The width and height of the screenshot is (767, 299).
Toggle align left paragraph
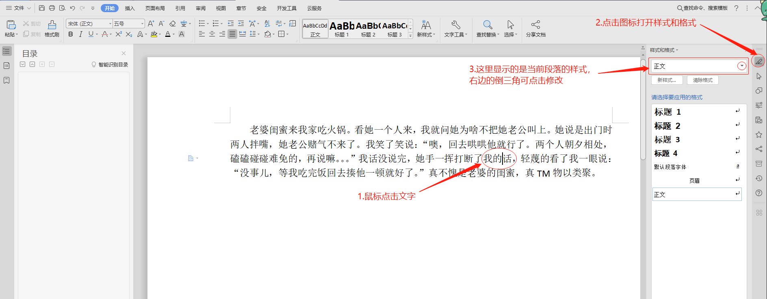click(202, 34)
